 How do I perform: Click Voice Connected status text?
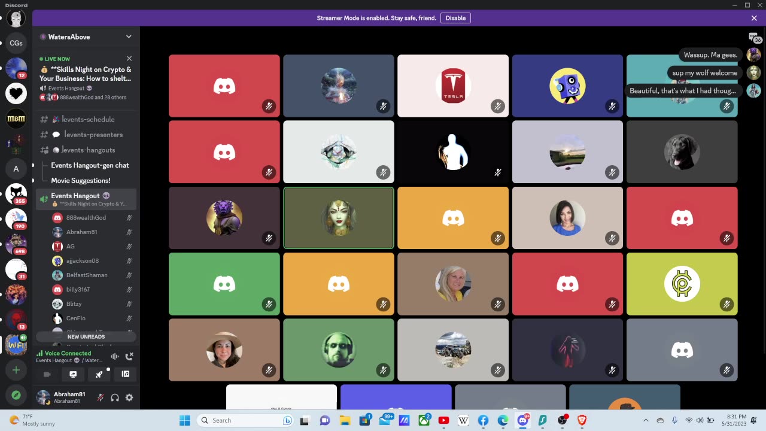(68, 353)
